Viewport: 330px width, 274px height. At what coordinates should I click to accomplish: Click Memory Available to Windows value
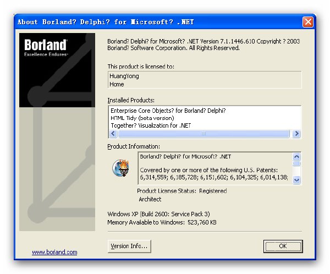[x=162, y=222]
